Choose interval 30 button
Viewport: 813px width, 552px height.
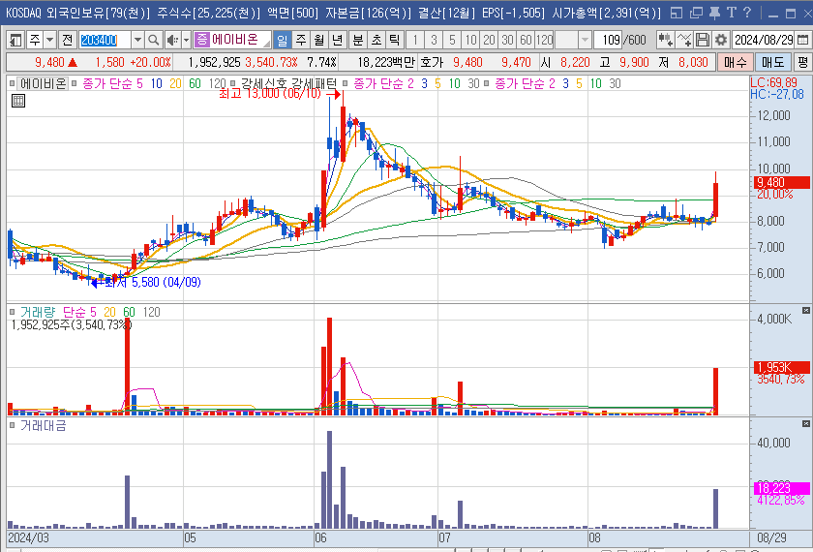(507, 40)
